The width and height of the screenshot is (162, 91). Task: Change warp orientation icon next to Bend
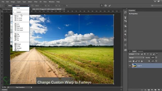pos(32,6)
